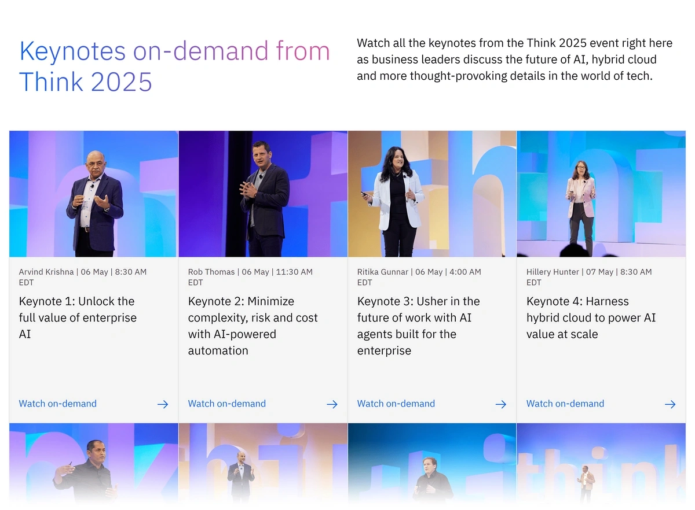Select Hillery Hunter keynote photo
This screenshot has height=510, width=695.
[x=601, y=194]
